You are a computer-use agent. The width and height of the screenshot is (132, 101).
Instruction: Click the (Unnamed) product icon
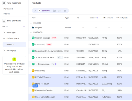click(33, 44)
